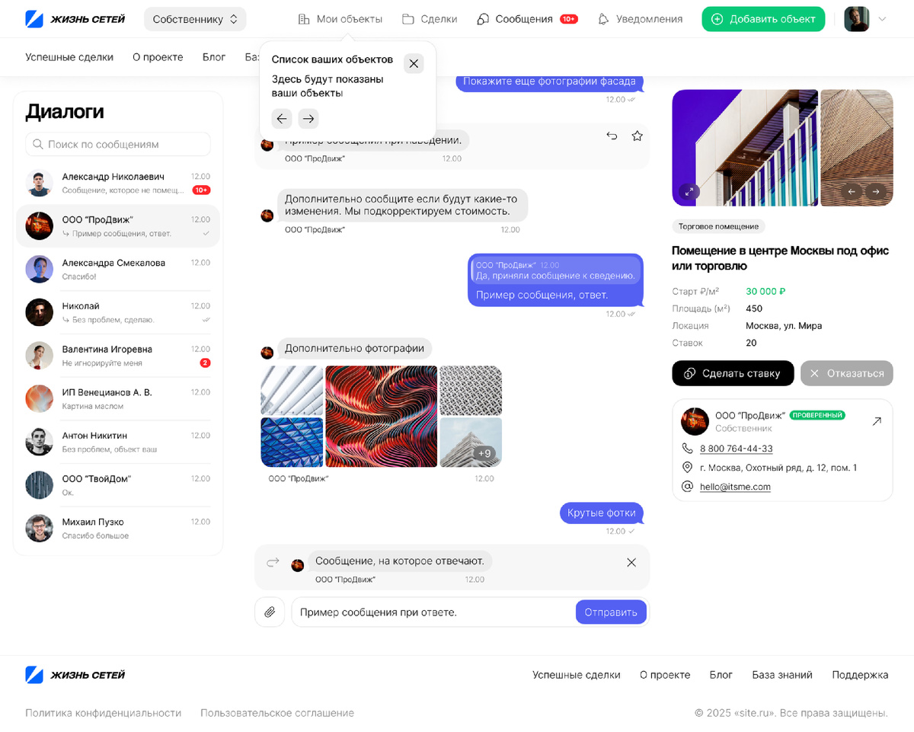This screenshot has height=732, width=914.
Task: Show previous property photo arrow
Action: [x=852, y=191]
